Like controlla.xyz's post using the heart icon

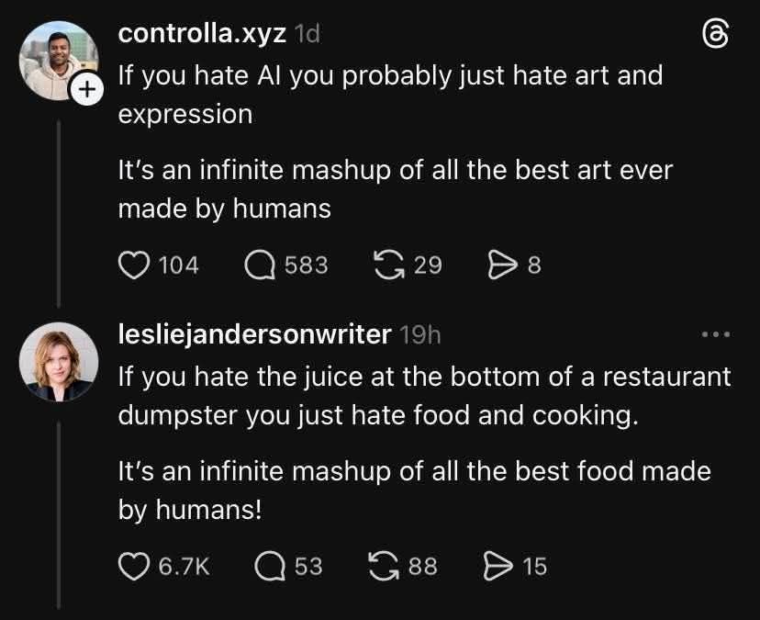134,265
